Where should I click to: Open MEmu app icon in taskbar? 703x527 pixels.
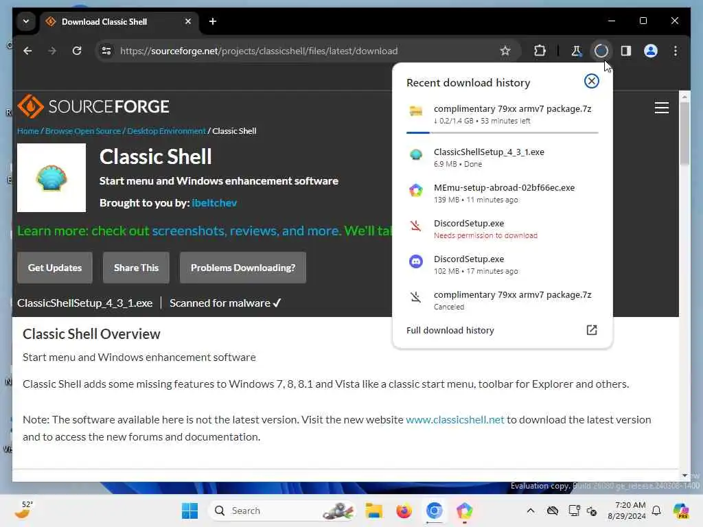tap(465, 511)
